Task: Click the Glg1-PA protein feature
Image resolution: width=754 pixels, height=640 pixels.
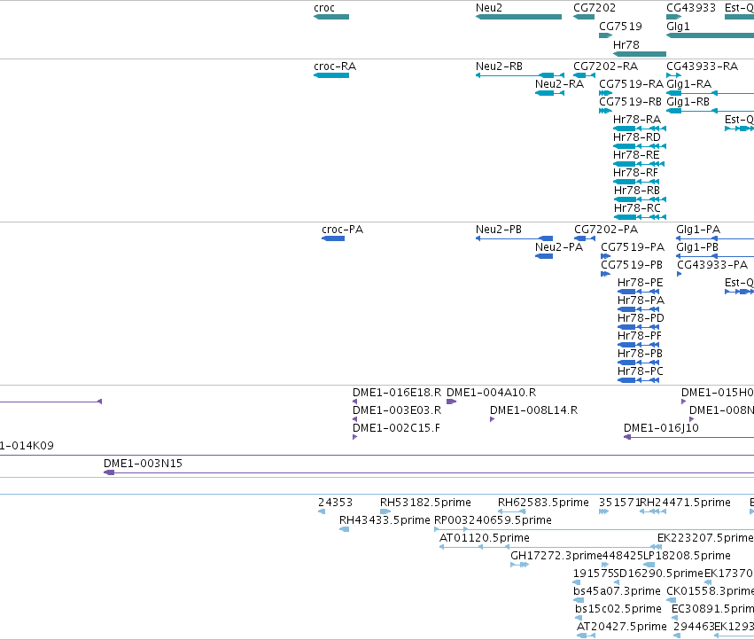Action: click(715, 238)
